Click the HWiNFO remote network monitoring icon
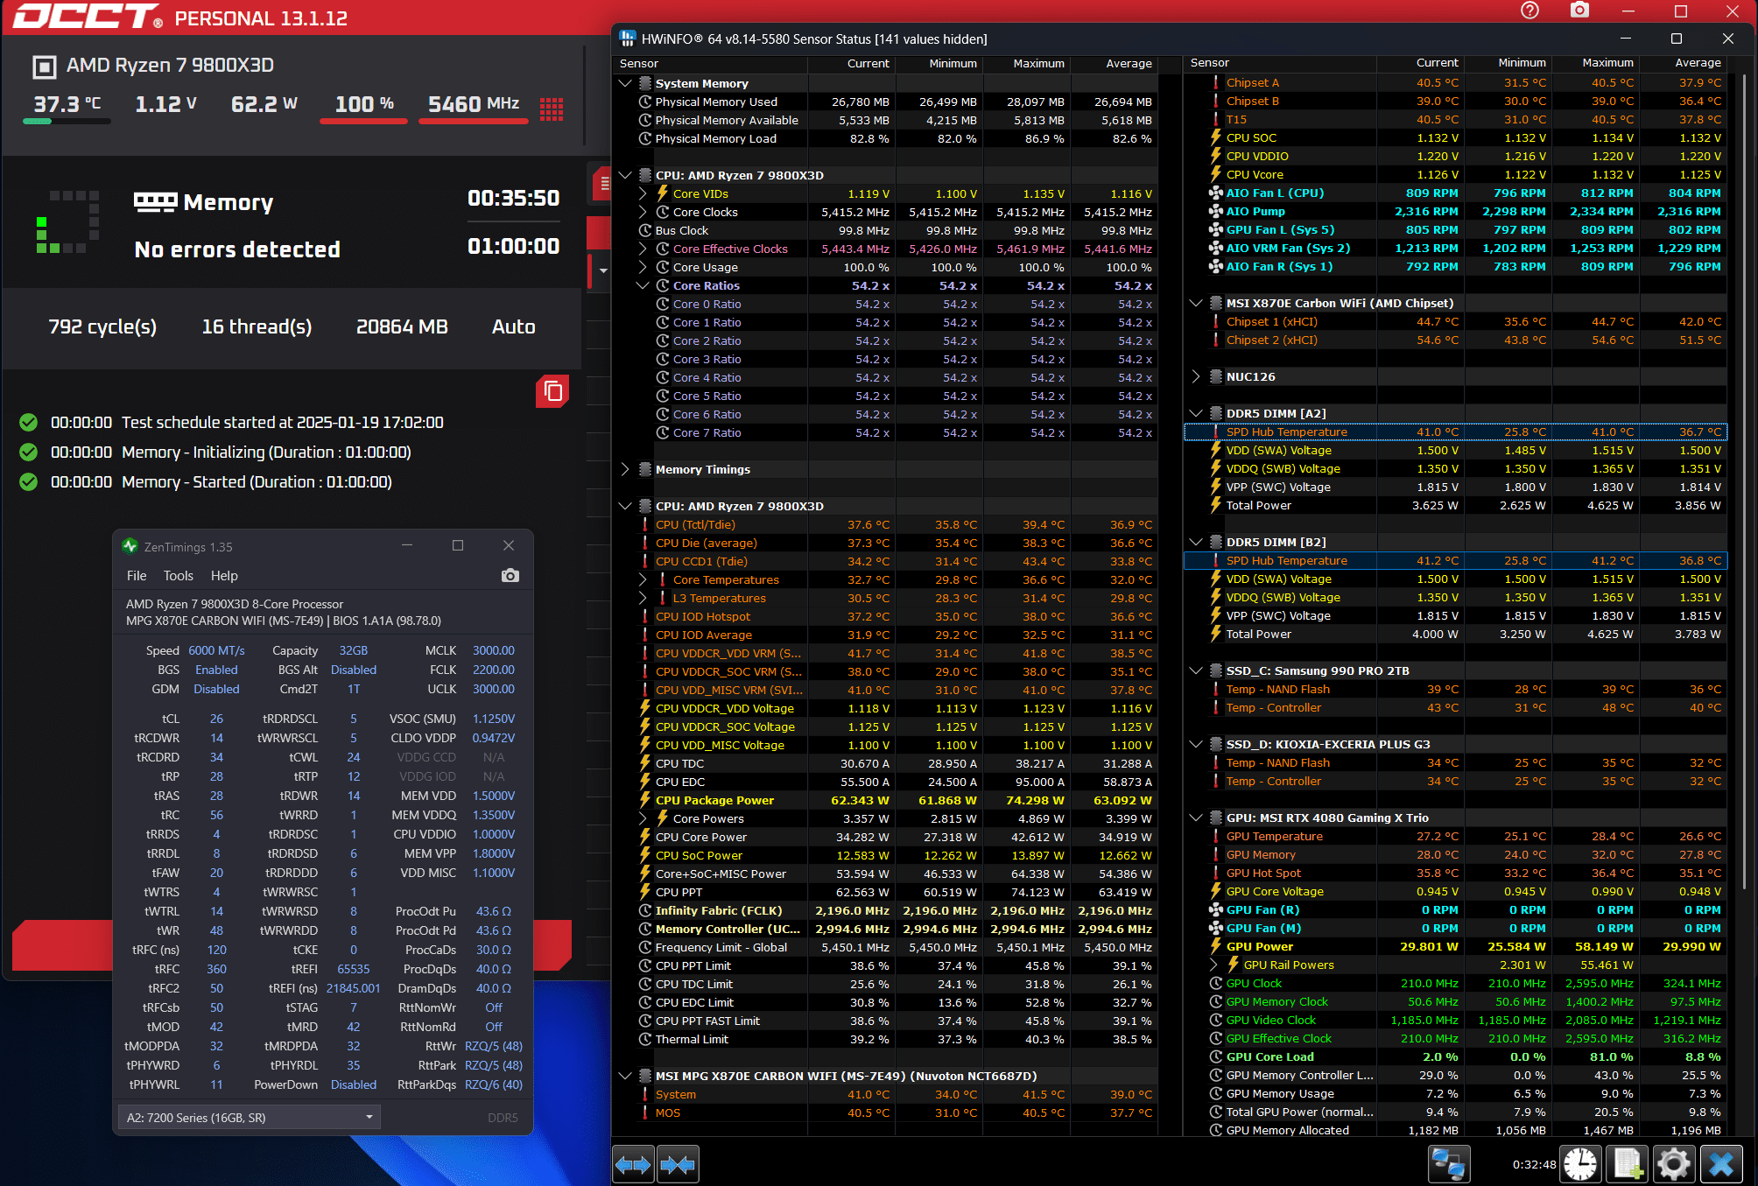The image size is (1758, 1186). tap(1448, 1164)
